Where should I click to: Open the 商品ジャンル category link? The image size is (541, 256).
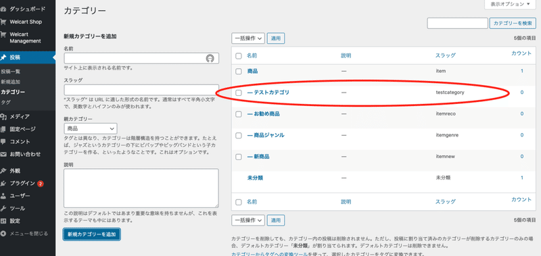[x=266, y=135]
